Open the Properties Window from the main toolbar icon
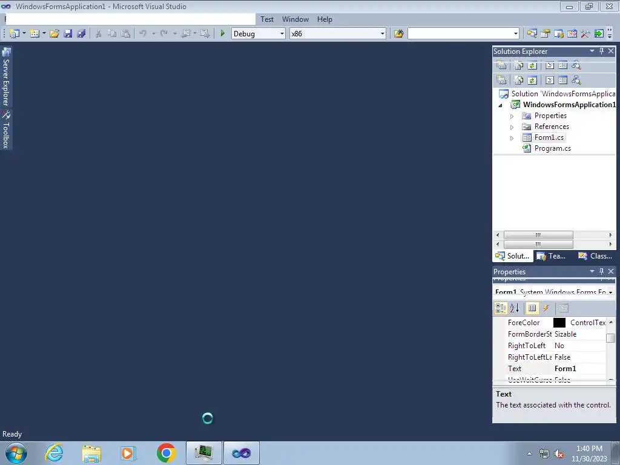620x465 pixels. [x=546, y=34]
